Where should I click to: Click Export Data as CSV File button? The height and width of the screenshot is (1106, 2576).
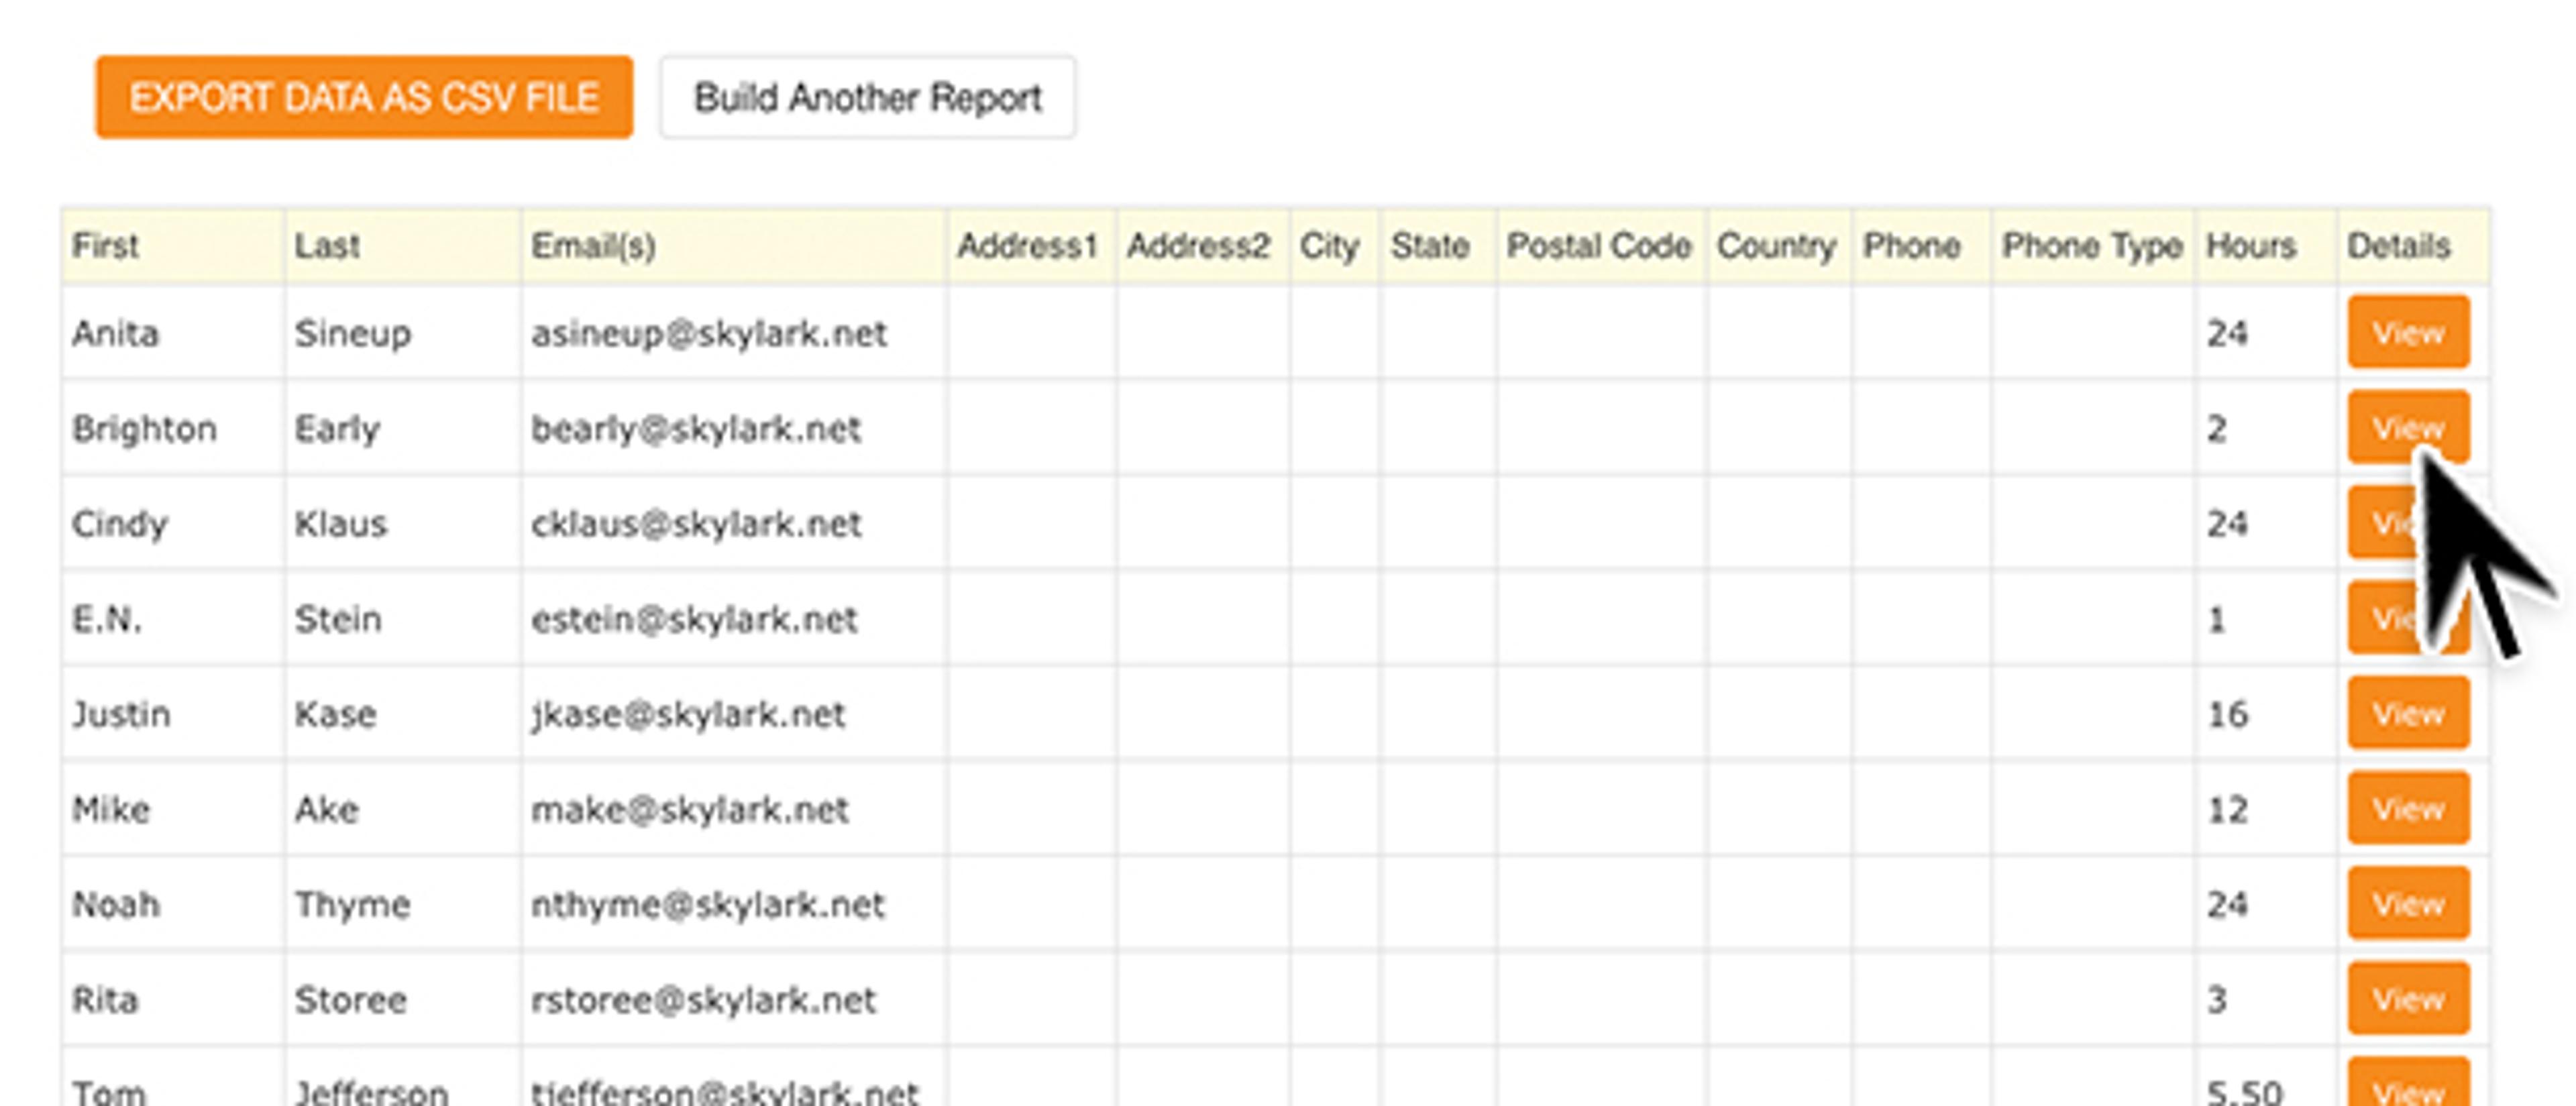coord(364,97)
